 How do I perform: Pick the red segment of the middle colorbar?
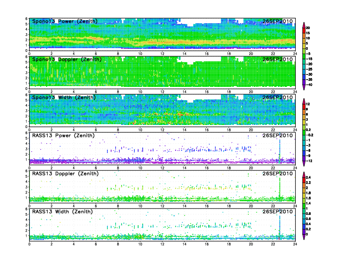click(304, 107)
